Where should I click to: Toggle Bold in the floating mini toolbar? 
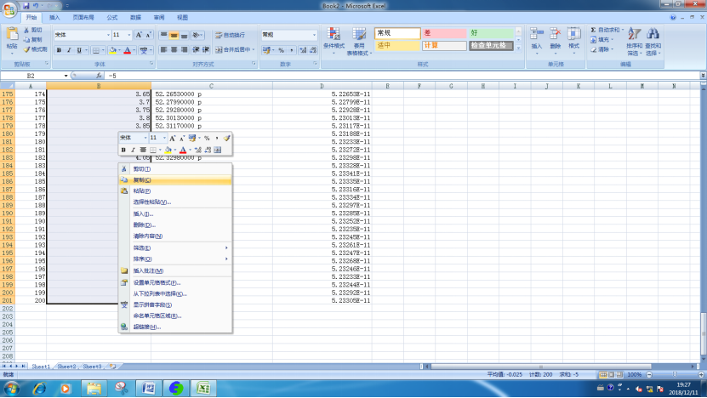pyautogui.click(x=123, y=150)
